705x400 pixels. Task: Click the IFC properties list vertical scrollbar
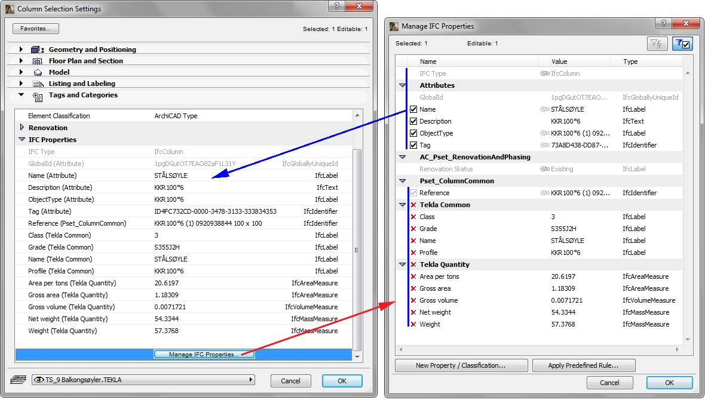pyautogui.click(x=688, y=206)
